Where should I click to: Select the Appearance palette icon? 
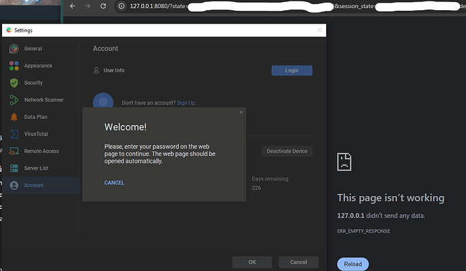[14, 66]
